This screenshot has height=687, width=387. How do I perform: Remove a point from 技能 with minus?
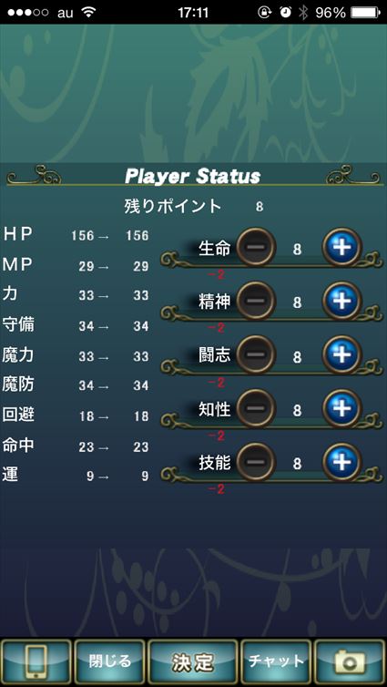tap(256, 463)
